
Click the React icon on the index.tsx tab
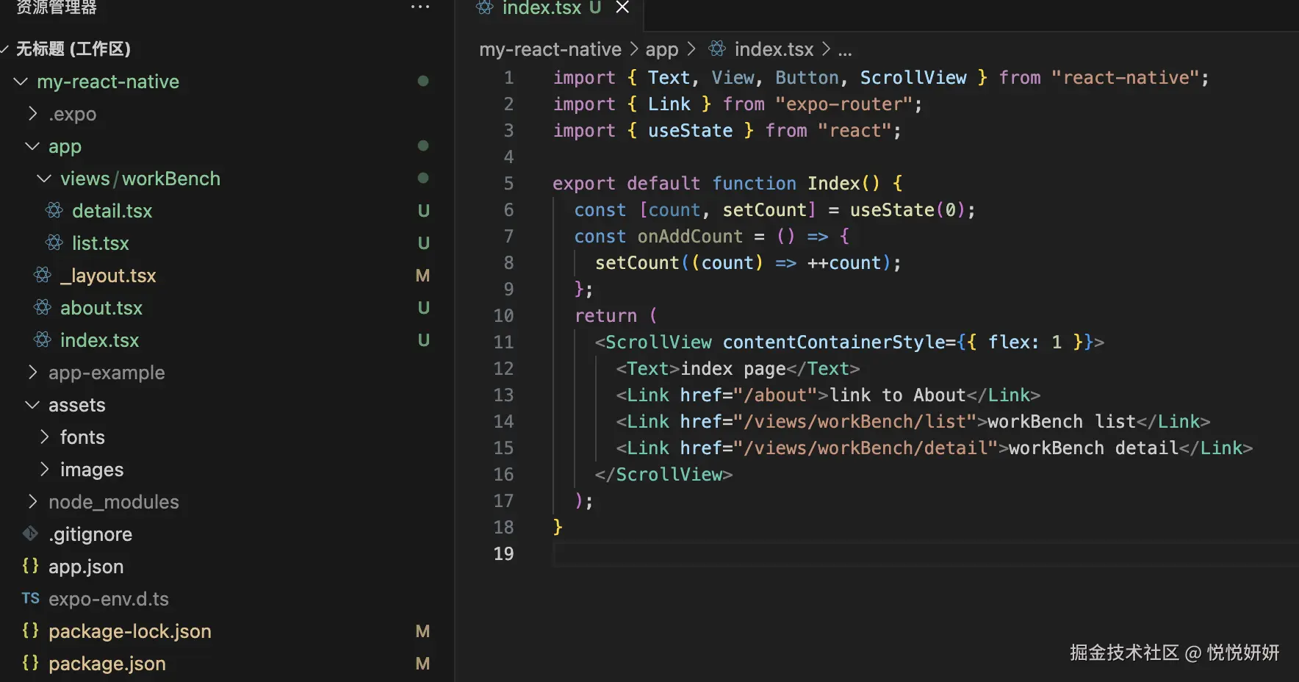coord(485,7)
